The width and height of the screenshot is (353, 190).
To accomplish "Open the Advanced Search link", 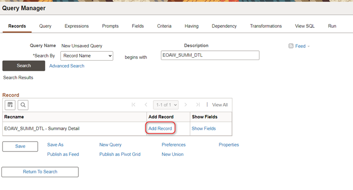I will click(x=67, y=66).
